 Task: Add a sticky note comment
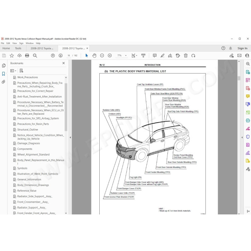(x=155, y=56)
